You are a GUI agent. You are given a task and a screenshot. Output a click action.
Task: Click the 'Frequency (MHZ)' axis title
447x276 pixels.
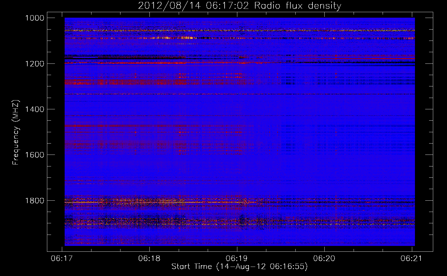point(16,132)
